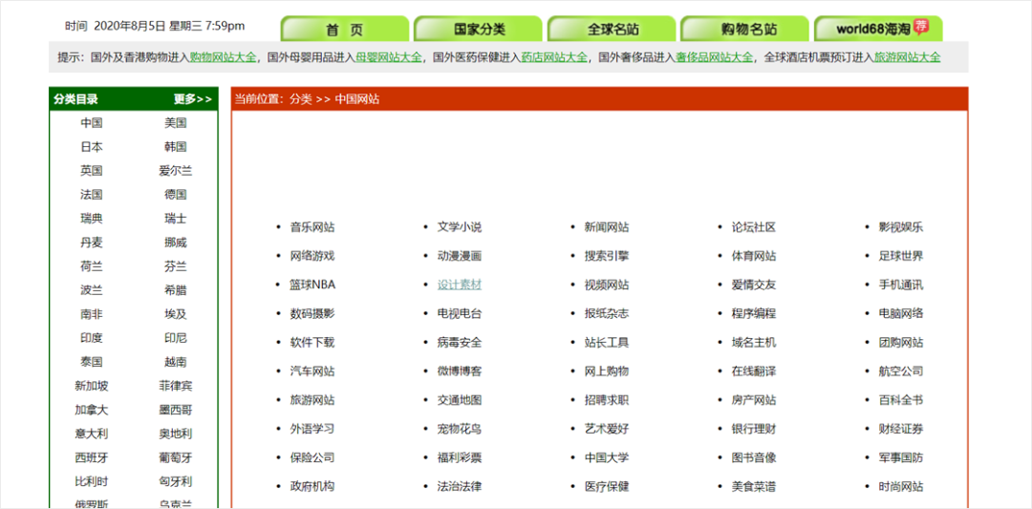Open the 搜索引擎 category

(x=607, y=256)
